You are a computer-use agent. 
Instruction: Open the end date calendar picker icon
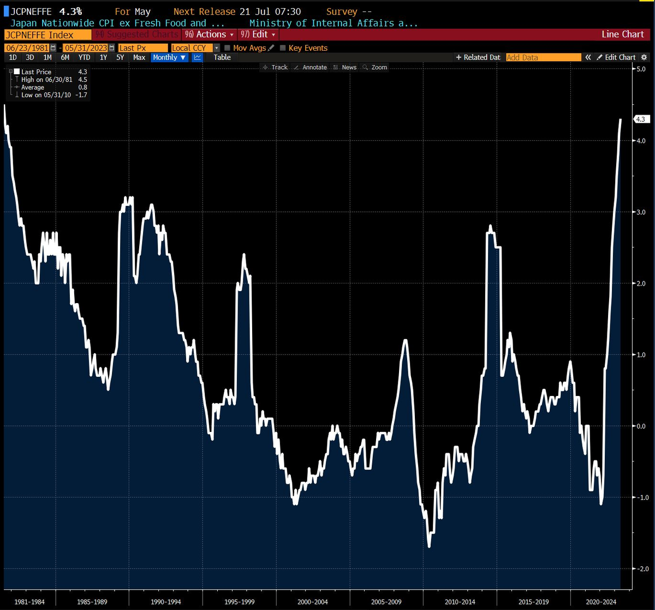tap(112, 48)
